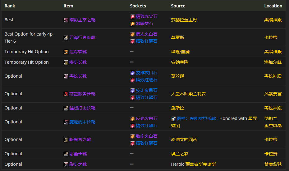Click the 精致赤尖石 gem icon
Viewport: 289px width, 171px height.
[x=132, y=17]
